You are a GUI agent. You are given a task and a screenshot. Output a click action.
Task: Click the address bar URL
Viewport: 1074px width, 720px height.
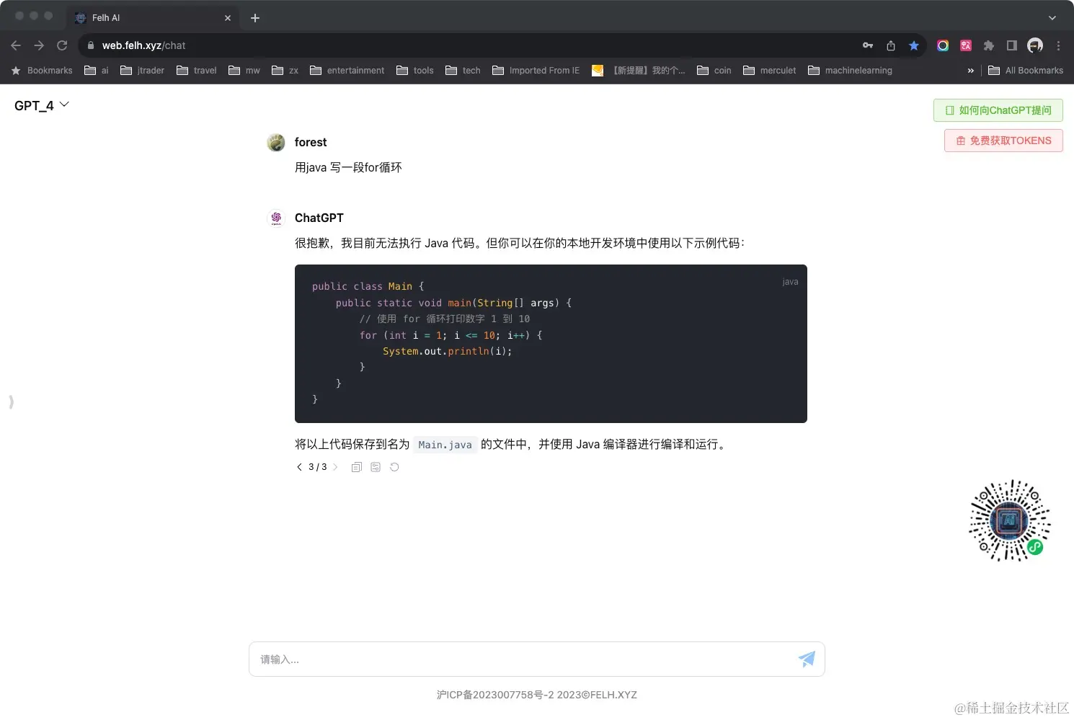click(x=143, y=45)
